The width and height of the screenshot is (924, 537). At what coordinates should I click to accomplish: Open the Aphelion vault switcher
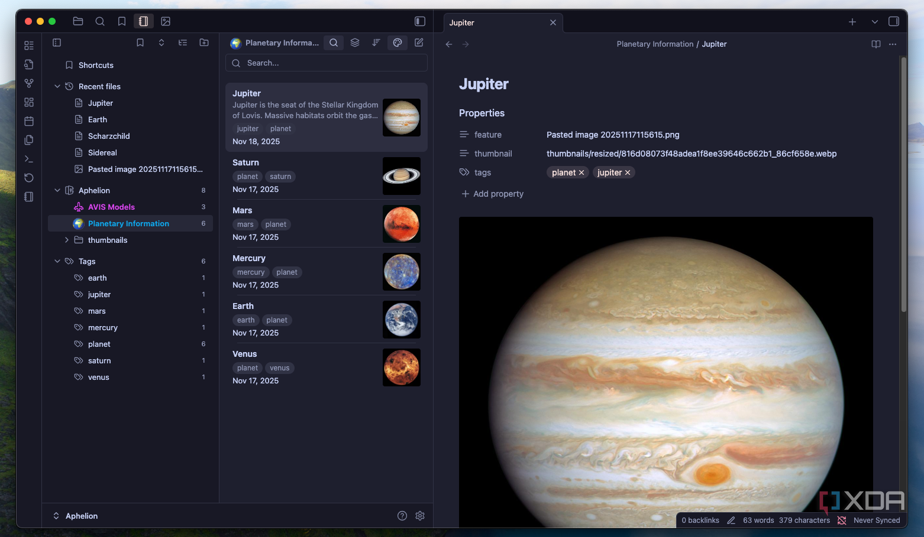click(76, 516)
